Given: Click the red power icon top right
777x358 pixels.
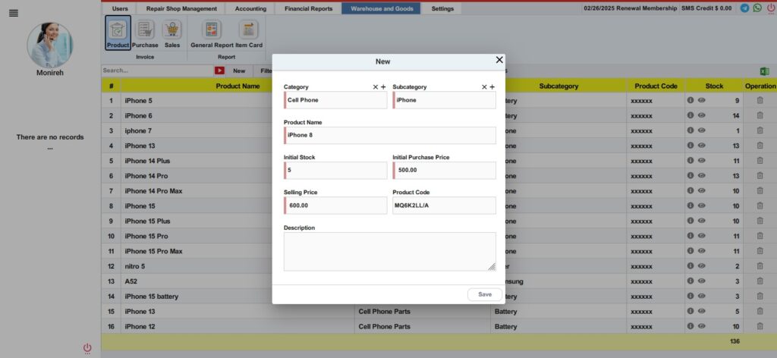Looking at the screenshot, I should (x=771, y=8).
